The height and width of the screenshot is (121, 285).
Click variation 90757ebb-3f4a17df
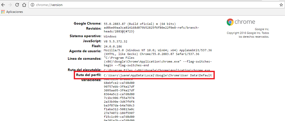(119, 87)
